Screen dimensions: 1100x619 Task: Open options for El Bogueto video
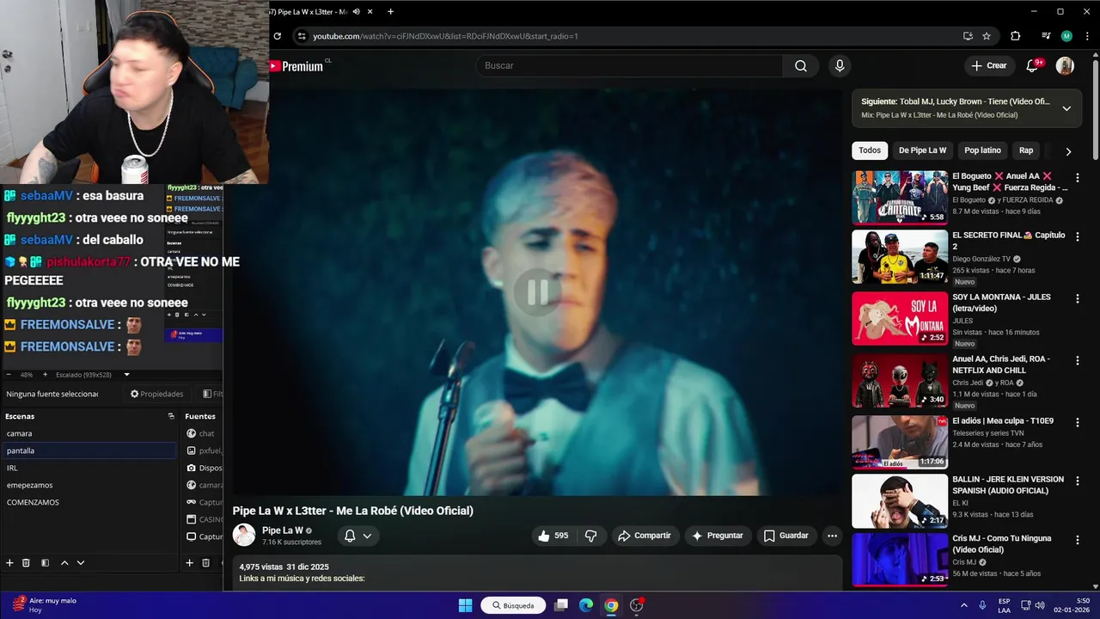tap(1078, 178)
